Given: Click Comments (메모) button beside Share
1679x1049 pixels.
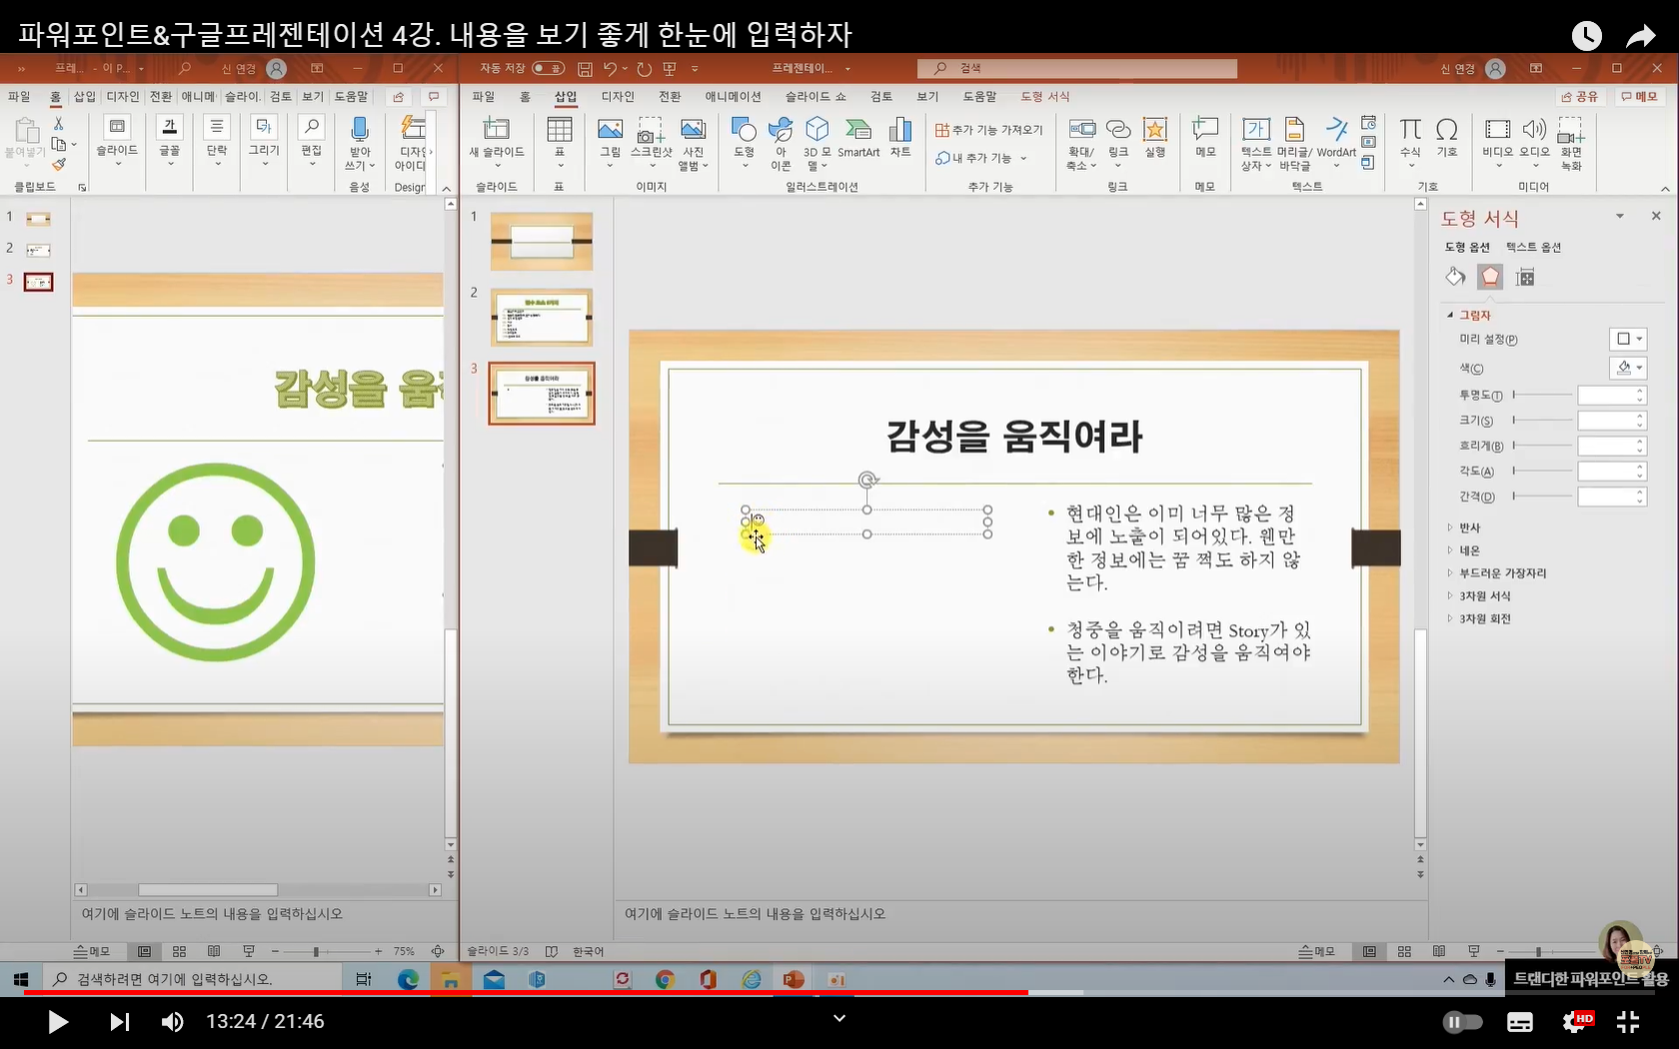Looking at the screenshot, I should (x=1640, y=96).
